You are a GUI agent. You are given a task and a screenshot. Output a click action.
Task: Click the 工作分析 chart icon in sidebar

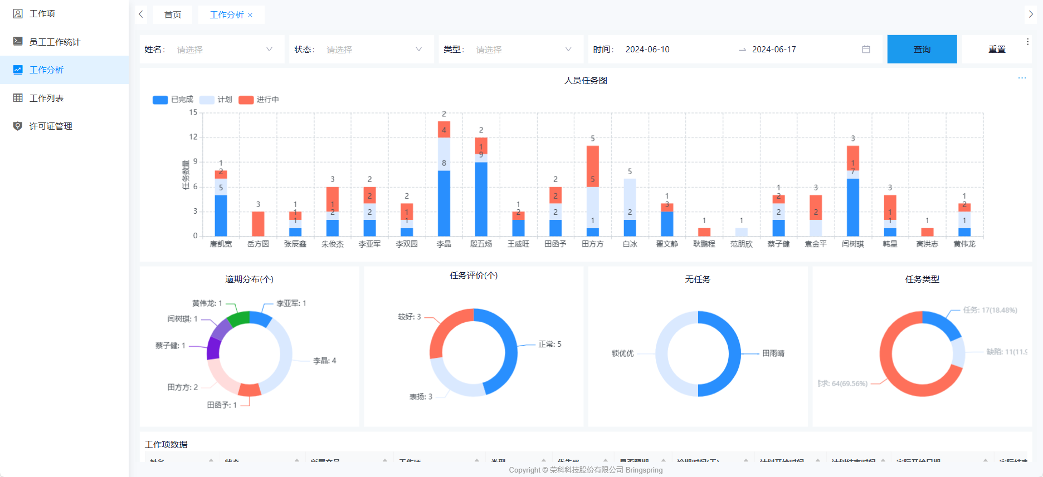point(18,70)
